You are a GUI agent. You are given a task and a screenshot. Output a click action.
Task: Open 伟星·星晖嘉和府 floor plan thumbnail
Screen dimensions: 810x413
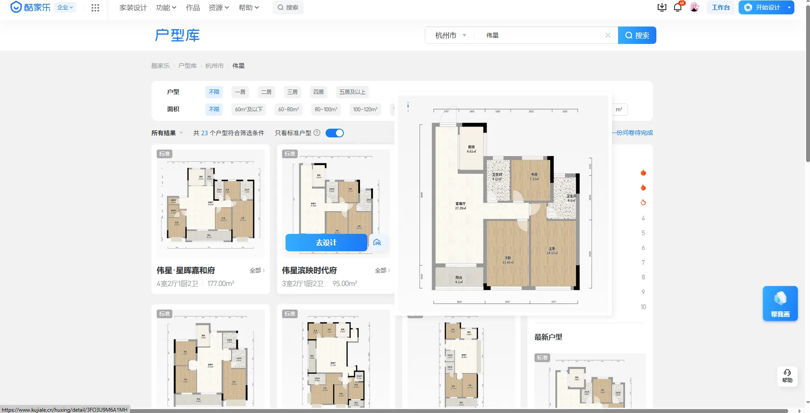click(211, 203)
